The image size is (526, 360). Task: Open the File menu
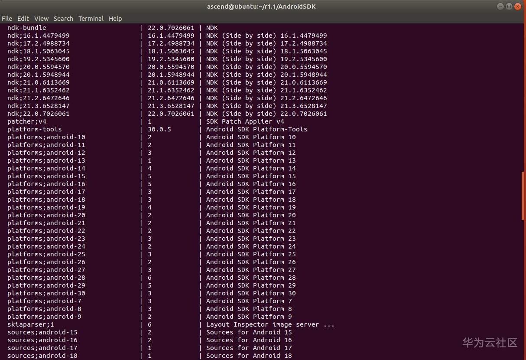(x=7, y=19)
